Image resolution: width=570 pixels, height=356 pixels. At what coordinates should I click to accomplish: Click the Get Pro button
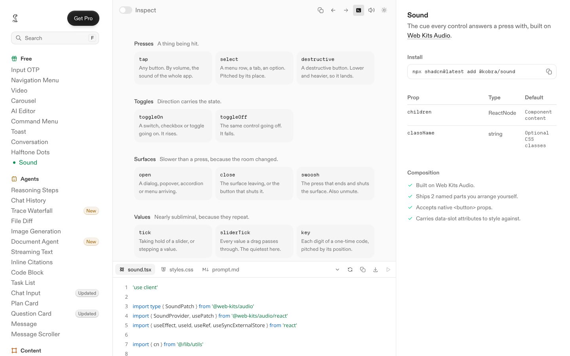pyautogui.click(x=83, y=18)
